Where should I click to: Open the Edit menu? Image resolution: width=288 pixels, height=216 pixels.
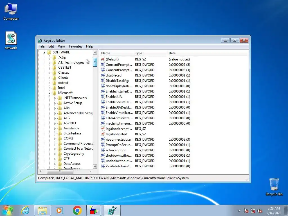point(51,46)
